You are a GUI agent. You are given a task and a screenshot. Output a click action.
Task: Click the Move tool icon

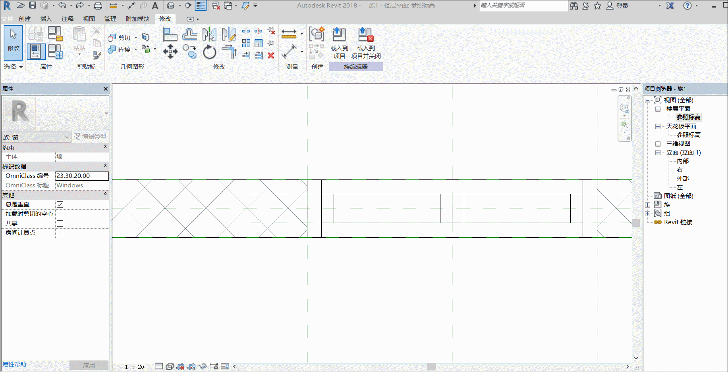[x=170, y=52]
